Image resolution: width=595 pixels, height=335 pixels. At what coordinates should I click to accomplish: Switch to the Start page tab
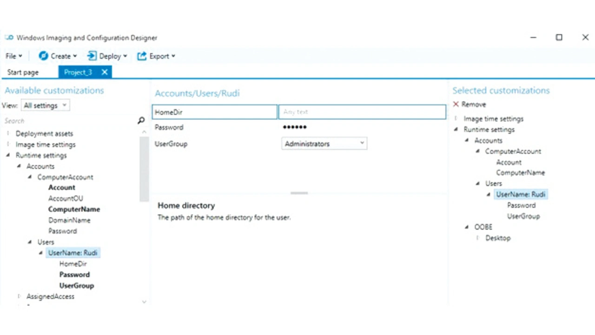coord(23,72)
